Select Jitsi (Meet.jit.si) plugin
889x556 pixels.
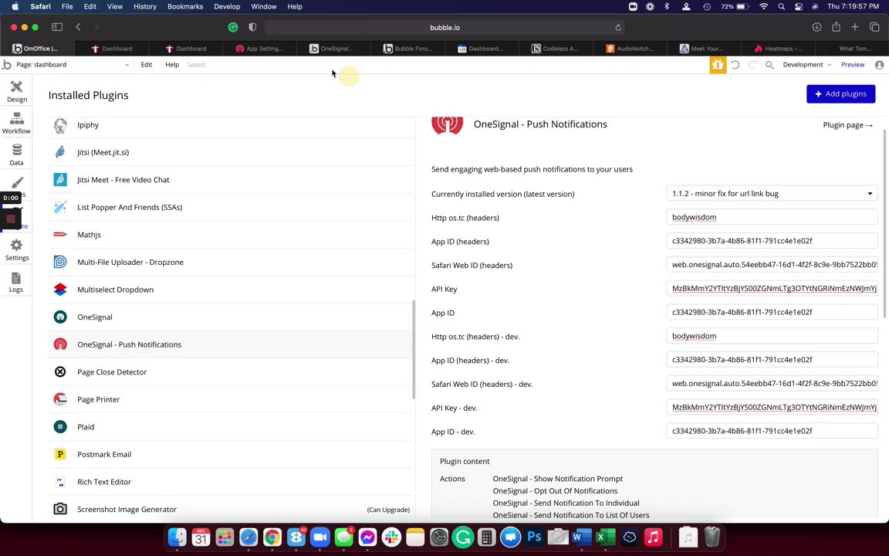231,152
